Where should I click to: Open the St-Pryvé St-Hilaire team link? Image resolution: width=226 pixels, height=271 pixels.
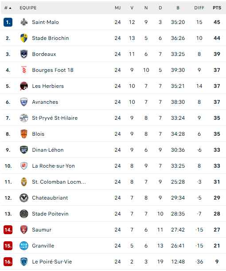[x=55, y=118]
